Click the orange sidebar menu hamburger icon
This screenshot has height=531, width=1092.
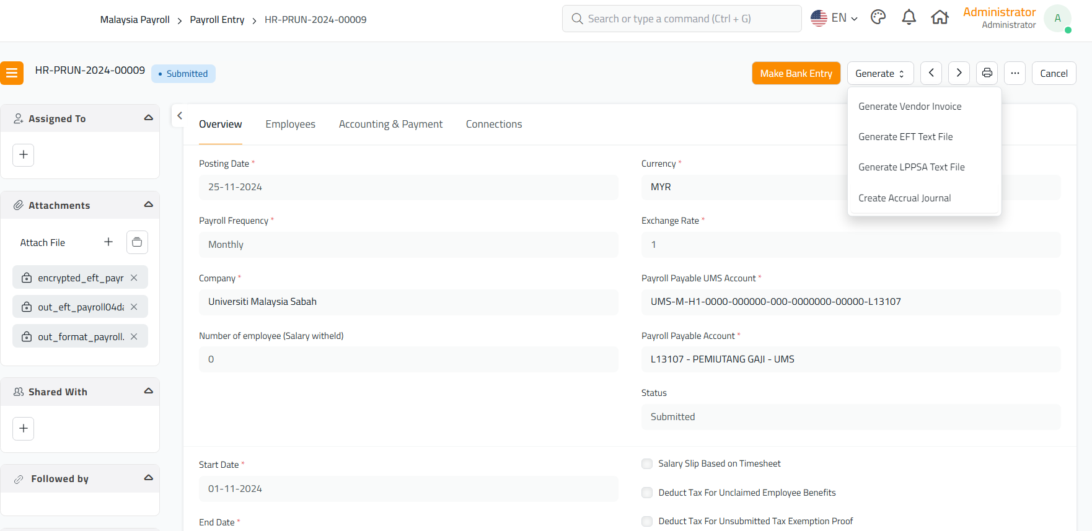[12, 73]
